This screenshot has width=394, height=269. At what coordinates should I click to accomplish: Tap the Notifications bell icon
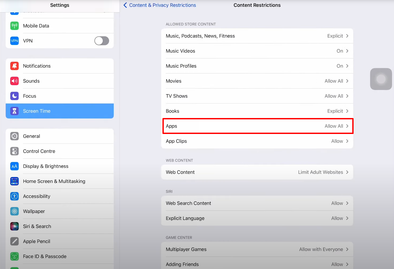coord(14,66)
